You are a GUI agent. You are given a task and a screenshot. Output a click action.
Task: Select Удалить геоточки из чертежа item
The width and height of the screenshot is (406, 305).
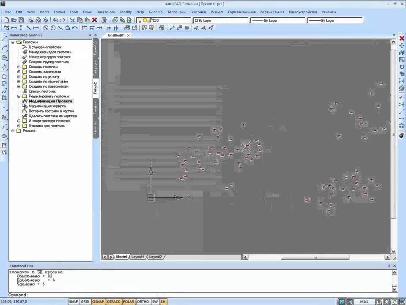pyautogui.click(x=53, y=116)
